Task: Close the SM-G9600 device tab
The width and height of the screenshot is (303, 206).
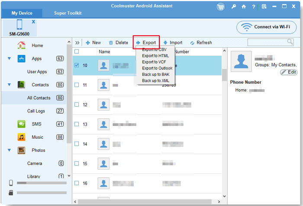Action: (x=33, y=22)
